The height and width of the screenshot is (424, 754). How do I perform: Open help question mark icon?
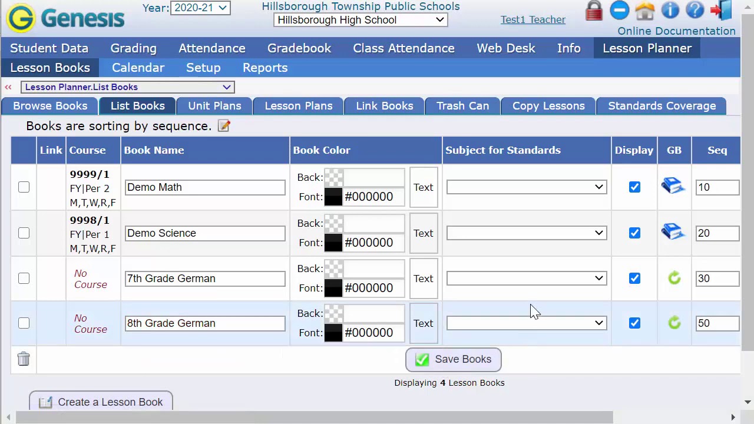click(x=695, y=10)
